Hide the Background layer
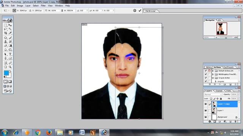This screenshot has height=136, width=243. pos(206,117)
